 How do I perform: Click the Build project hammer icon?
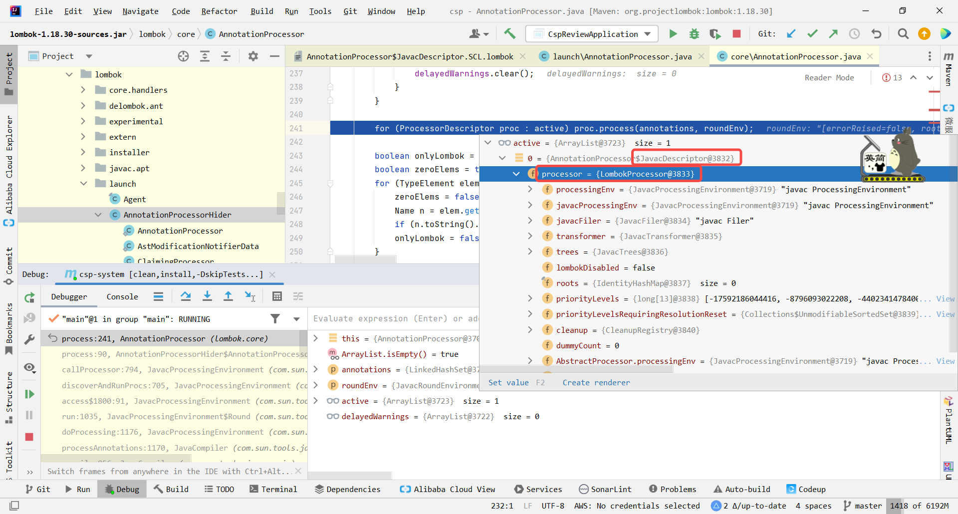pos(509,33)
